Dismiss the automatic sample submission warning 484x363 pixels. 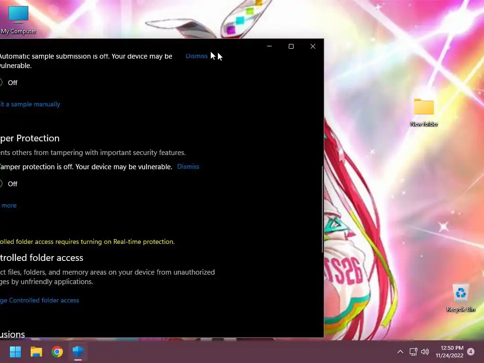pos(197,56)
